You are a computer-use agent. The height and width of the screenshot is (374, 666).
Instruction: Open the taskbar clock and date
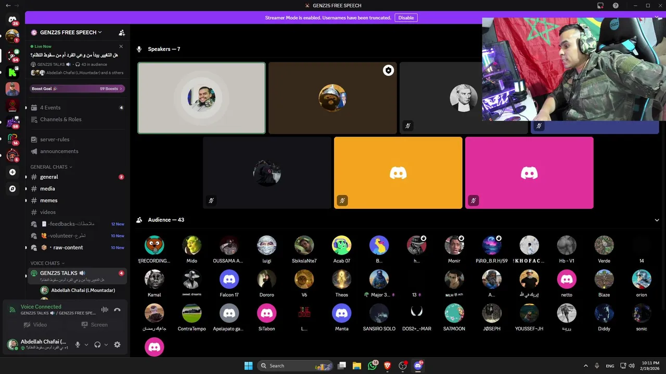click(x=649, y=366)
